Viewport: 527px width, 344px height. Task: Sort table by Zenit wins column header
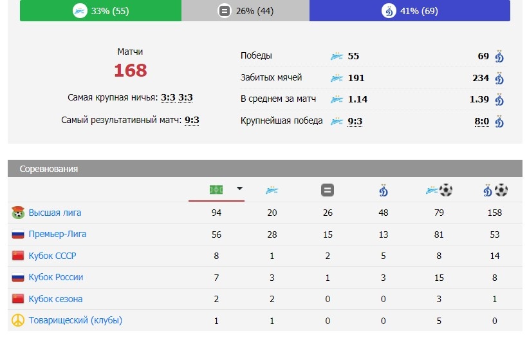272,191
